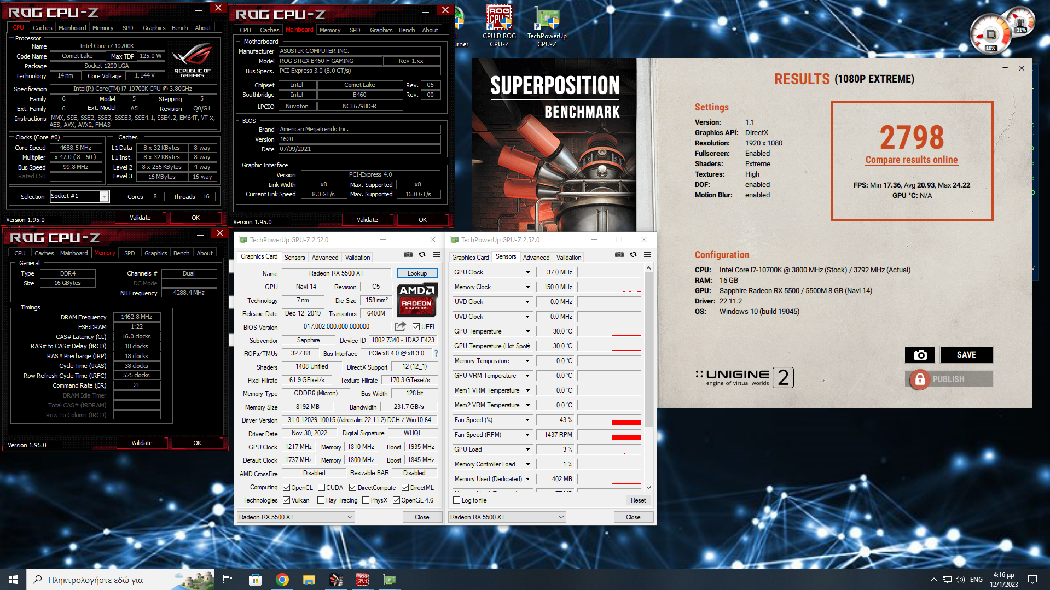Toggle the Vulkan checkbox
1050x590 pixels.
286,500
